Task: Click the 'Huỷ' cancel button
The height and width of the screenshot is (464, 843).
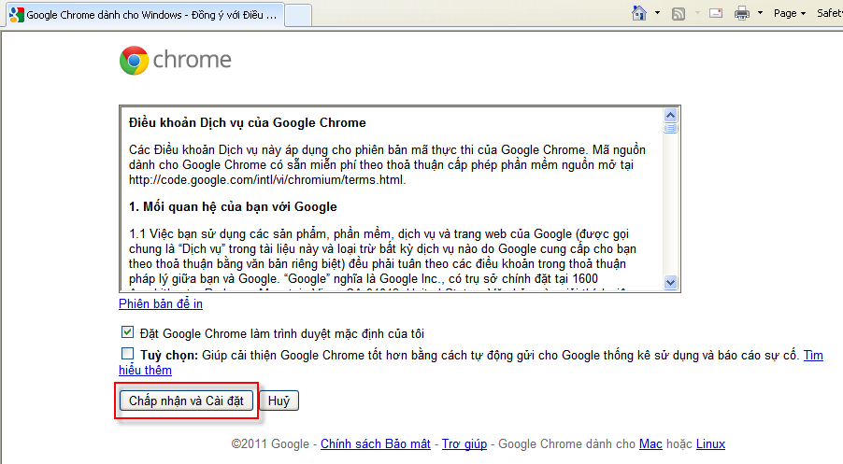Action: coord(279,401)
